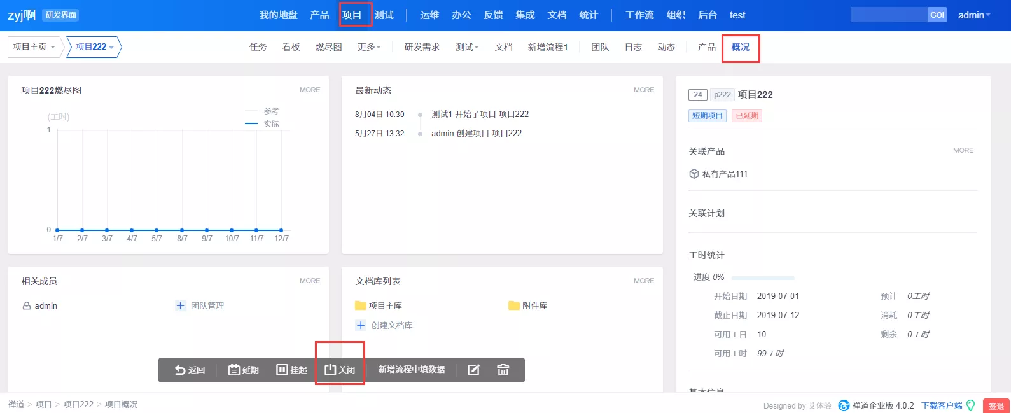Click the 创建文档库 link
The width and height of the screenshot is (1011, 413).
[392, 325]
